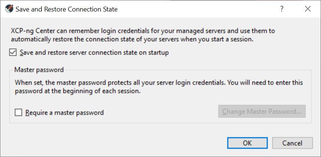Click the 'XCP-ng Center can remember' description line
Viewport: 321px width, 157px height.
point(143,31)
